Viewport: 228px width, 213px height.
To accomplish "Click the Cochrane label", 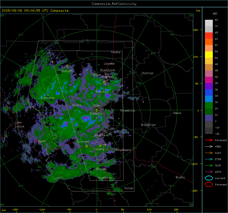I will [83, 142].
